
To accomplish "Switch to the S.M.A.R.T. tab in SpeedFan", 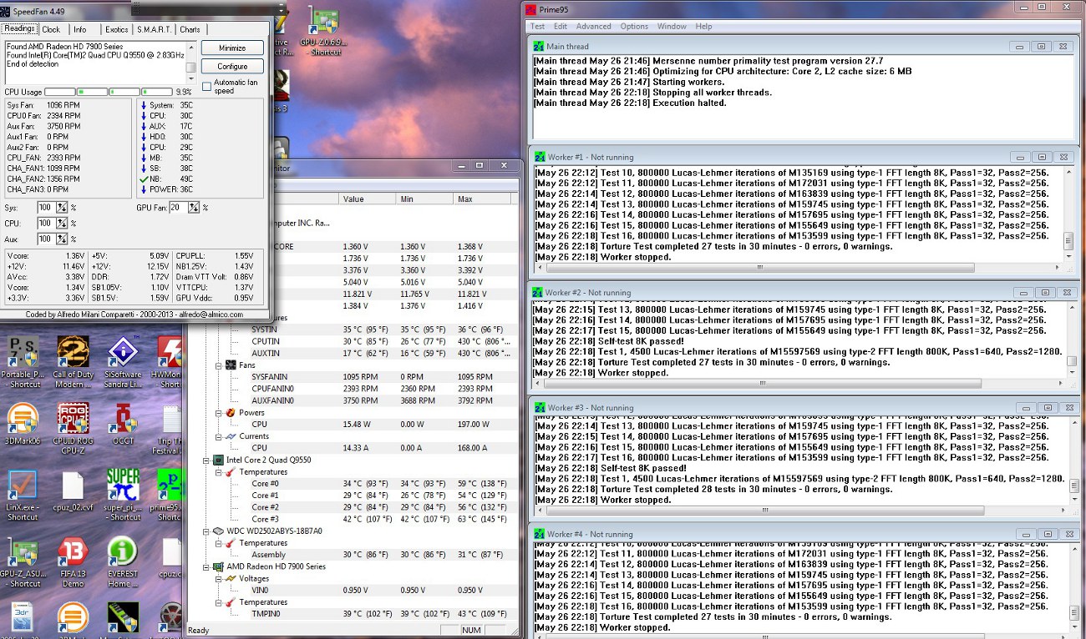I will click(155, 29).
